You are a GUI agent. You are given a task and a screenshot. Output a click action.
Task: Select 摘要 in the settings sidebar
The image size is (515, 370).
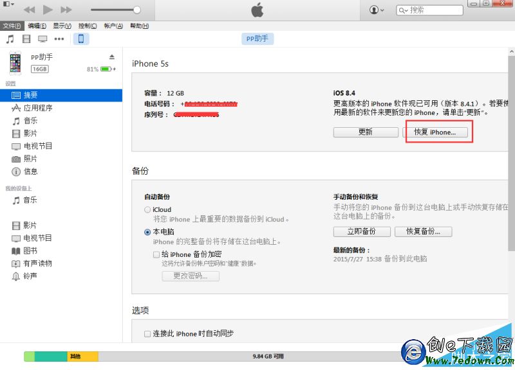click(x=61, y=95)
